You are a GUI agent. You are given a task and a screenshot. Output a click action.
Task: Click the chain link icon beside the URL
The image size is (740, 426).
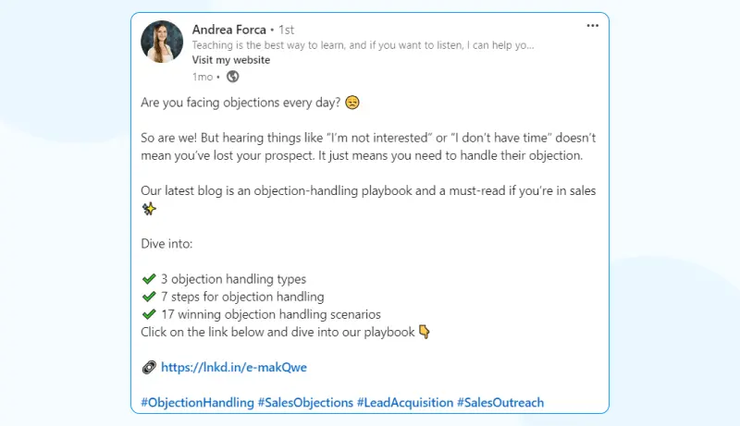click(148, 367)
